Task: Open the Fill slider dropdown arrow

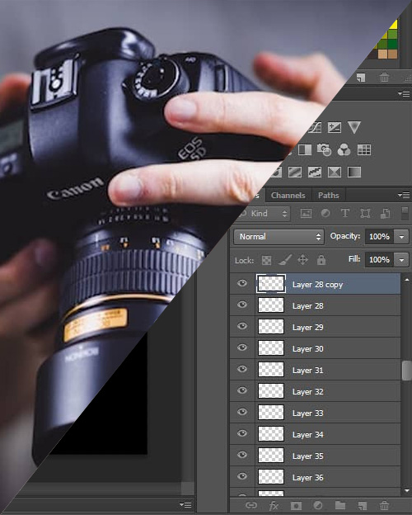Action: point(401,260)
